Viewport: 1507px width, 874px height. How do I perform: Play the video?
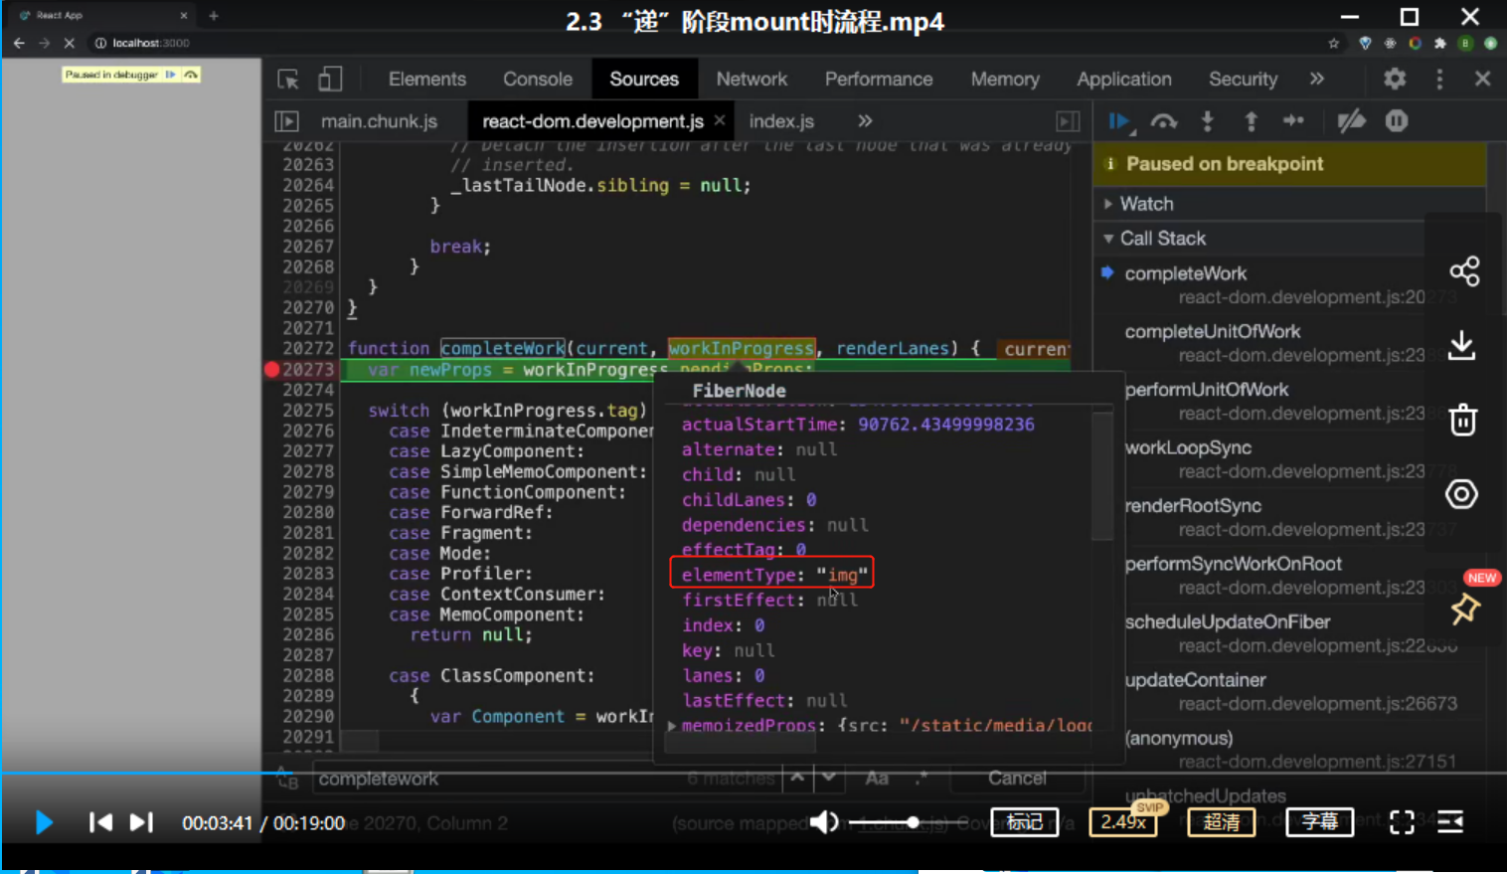point(44,822)
